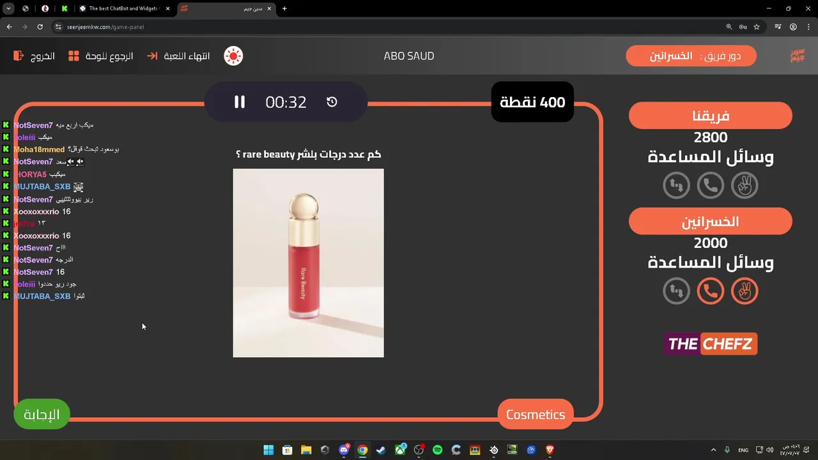This screenshot has width=818, height=460.
Task: Click the ENG language indicator
Action: click(743, 450)
